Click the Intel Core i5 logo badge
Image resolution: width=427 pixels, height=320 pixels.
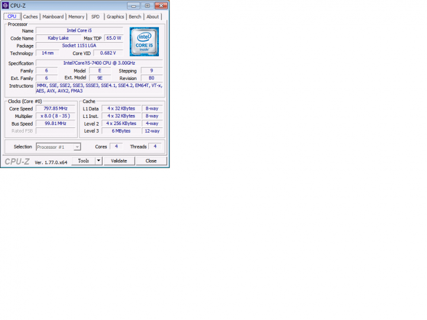click(x=144, y=41)
